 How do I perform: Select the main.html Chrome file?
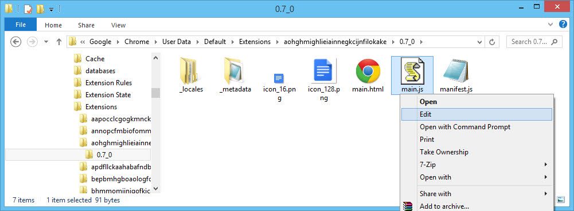(368, 71)
